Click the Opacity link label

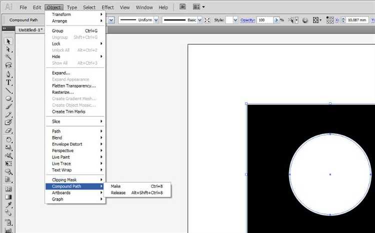coord(247,20)
